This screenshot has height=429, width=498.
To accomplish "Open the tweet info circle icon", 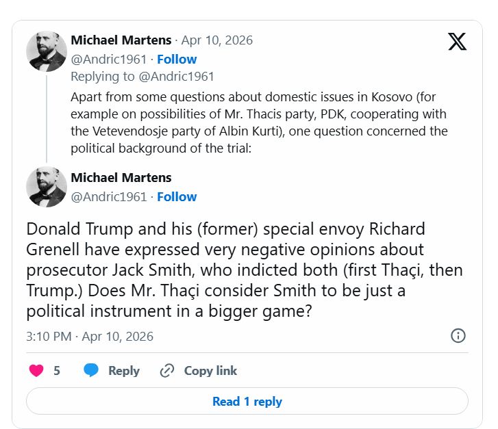I will click(x=458, y=335).
